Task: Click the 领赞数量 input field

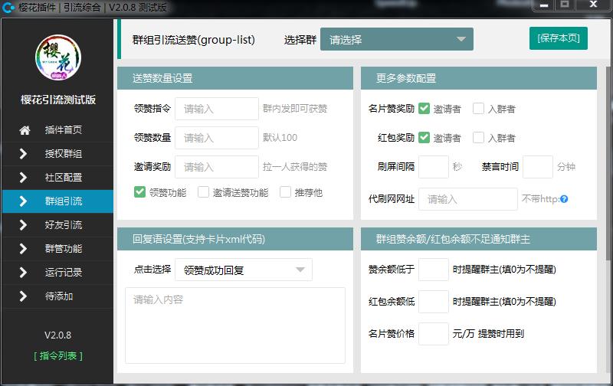Action: [x=217, y=138]
